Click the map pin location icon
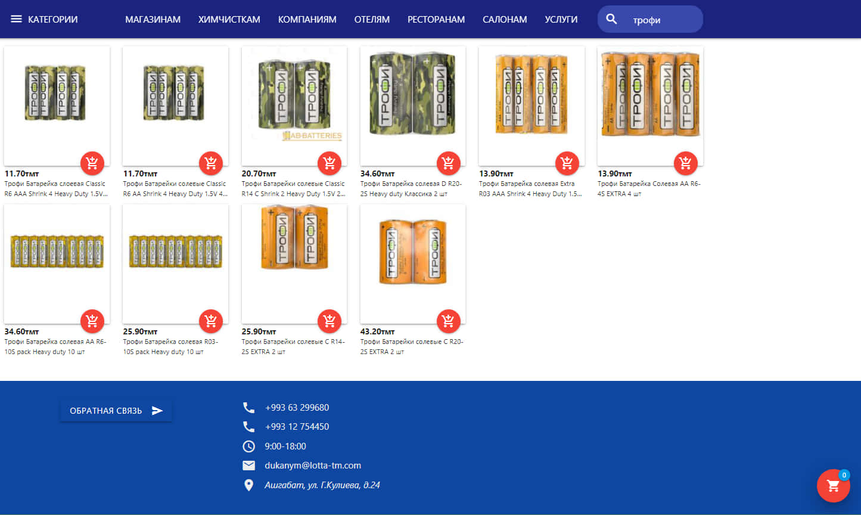 point(248,485)
